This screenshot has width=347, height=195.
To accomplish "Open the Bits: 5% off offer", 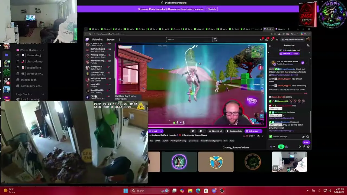I will [x=215, y=131].
